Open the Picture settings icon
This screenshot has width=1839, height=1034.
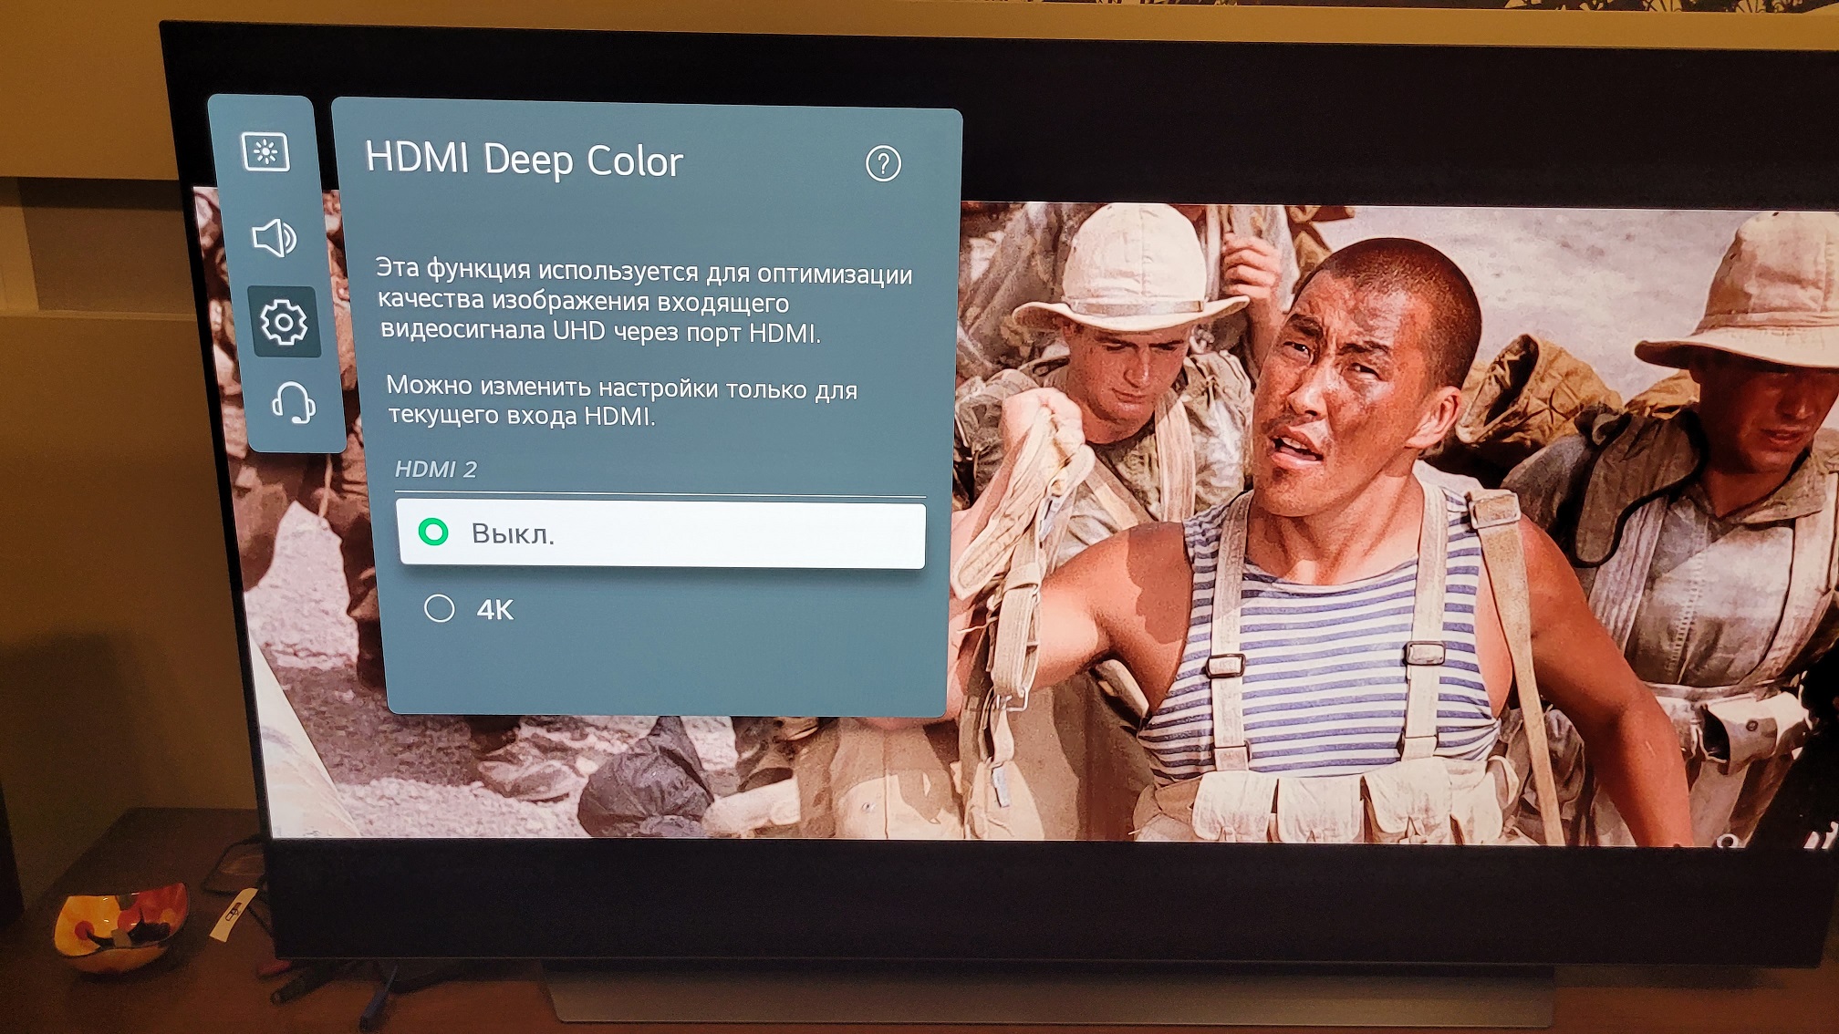coord(265,152)
